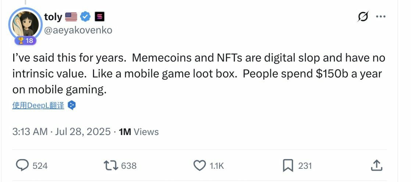Open the three-dots more options menu

tap(380, 17)
